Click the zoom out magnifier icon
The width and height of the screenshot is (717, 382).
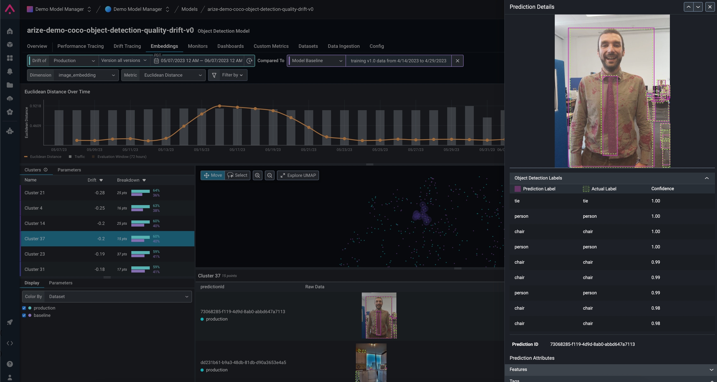pyautogui.click(x=269, y=175)
